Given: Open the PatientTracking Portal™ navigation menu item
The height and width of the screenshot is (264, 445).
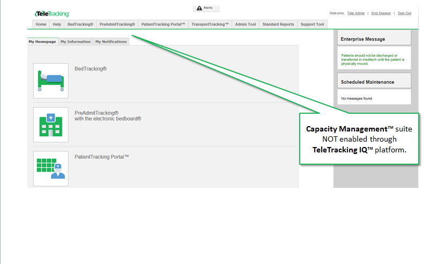Looking at the screenshot, I should (x=163, y=25).
